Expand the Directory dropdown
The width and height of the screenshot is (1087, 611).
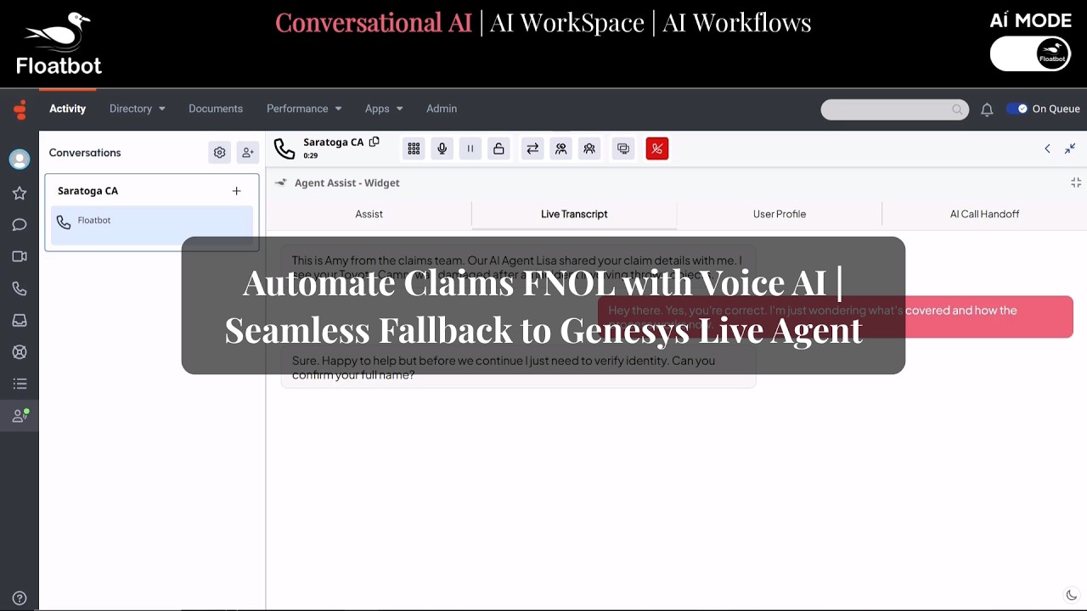(137, 109)
